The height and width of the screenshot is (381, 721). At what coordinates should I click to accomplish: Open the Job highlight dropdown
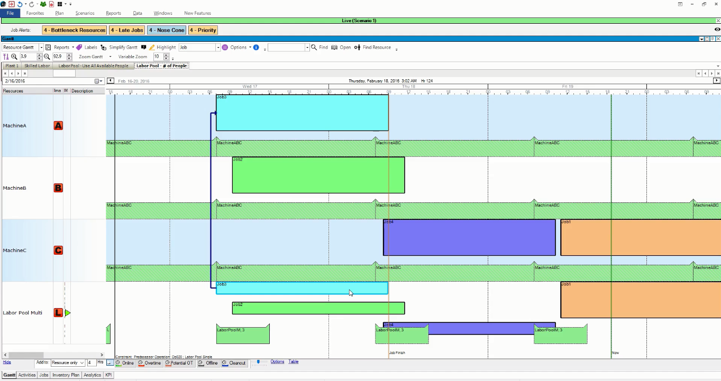tap(218, 48)
